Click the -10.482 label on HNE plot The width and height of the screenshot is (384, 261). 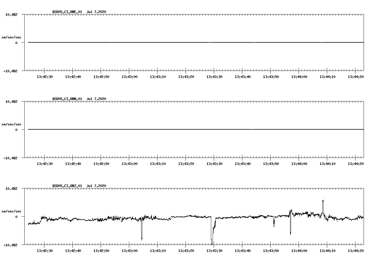(x=10, y=71)
